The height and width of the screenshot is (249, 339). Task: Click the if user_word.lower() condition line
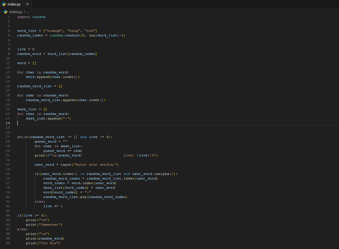[106, 174]
